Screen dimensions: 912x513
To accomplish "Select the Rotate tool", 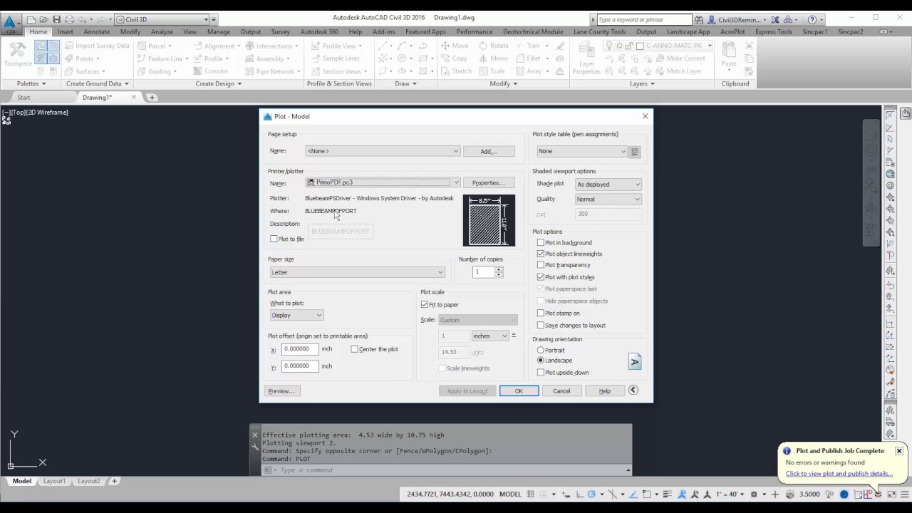I will (x=493, y=46).
